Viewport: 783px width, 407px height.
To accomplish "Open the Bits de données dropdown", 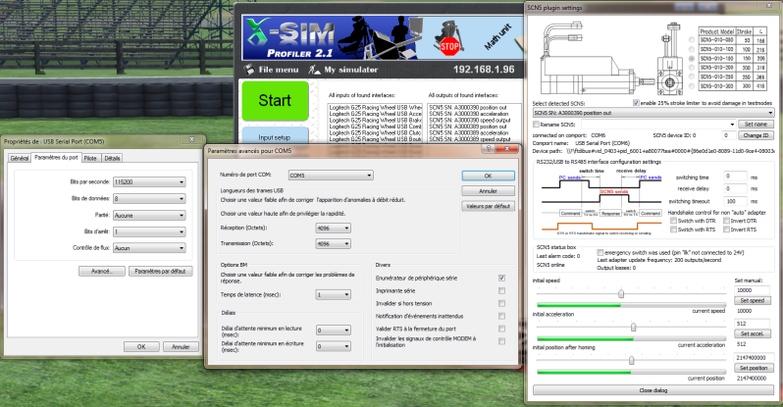I will 149,199.
